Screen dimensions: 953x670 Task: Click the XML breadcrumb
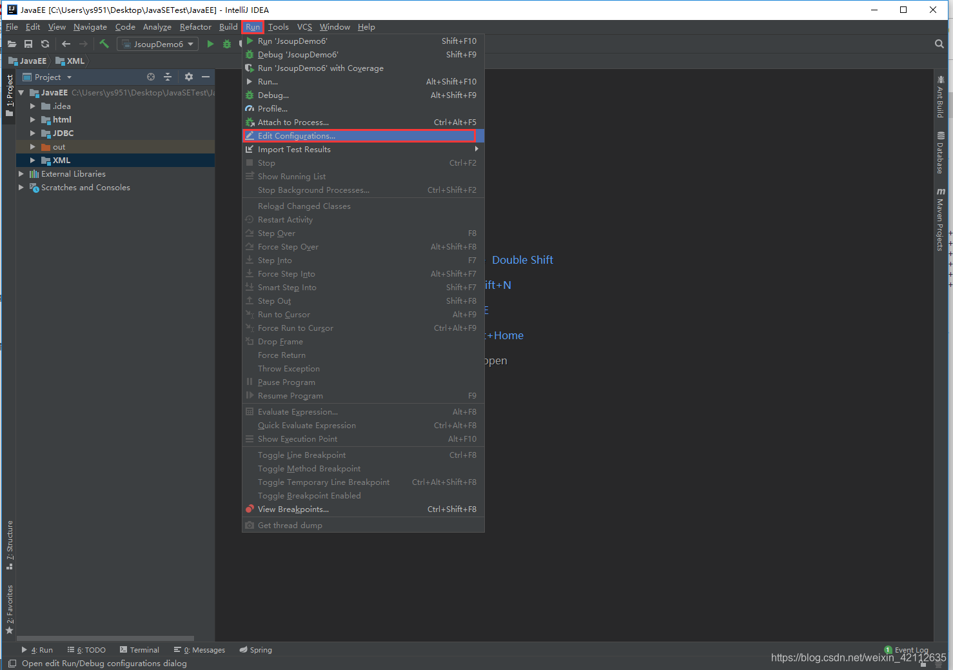[x=70, y=61]
